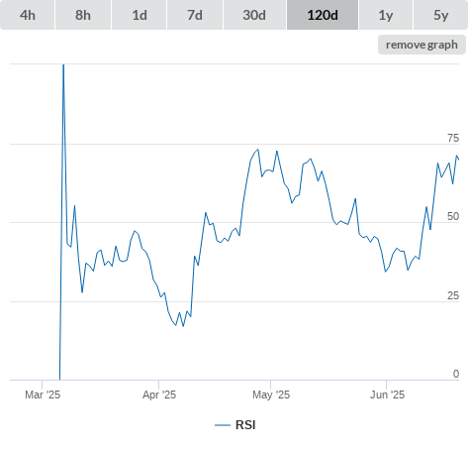Click the 75 level axis label
Viewport: 469px width, 451px height.
(453, 138)
